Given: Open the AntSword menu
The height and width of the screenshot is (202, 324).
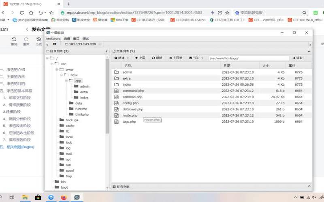Looking at the screenshot, I should point(53,38).
